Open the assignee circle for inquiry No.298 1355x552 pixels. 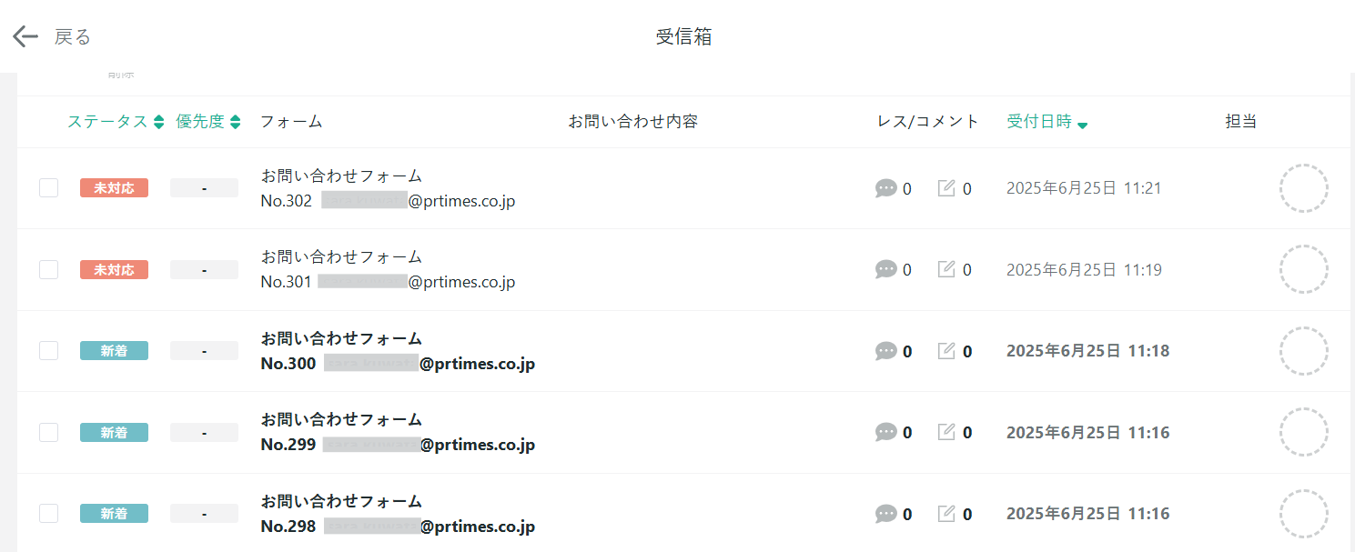coord(1303,514)
